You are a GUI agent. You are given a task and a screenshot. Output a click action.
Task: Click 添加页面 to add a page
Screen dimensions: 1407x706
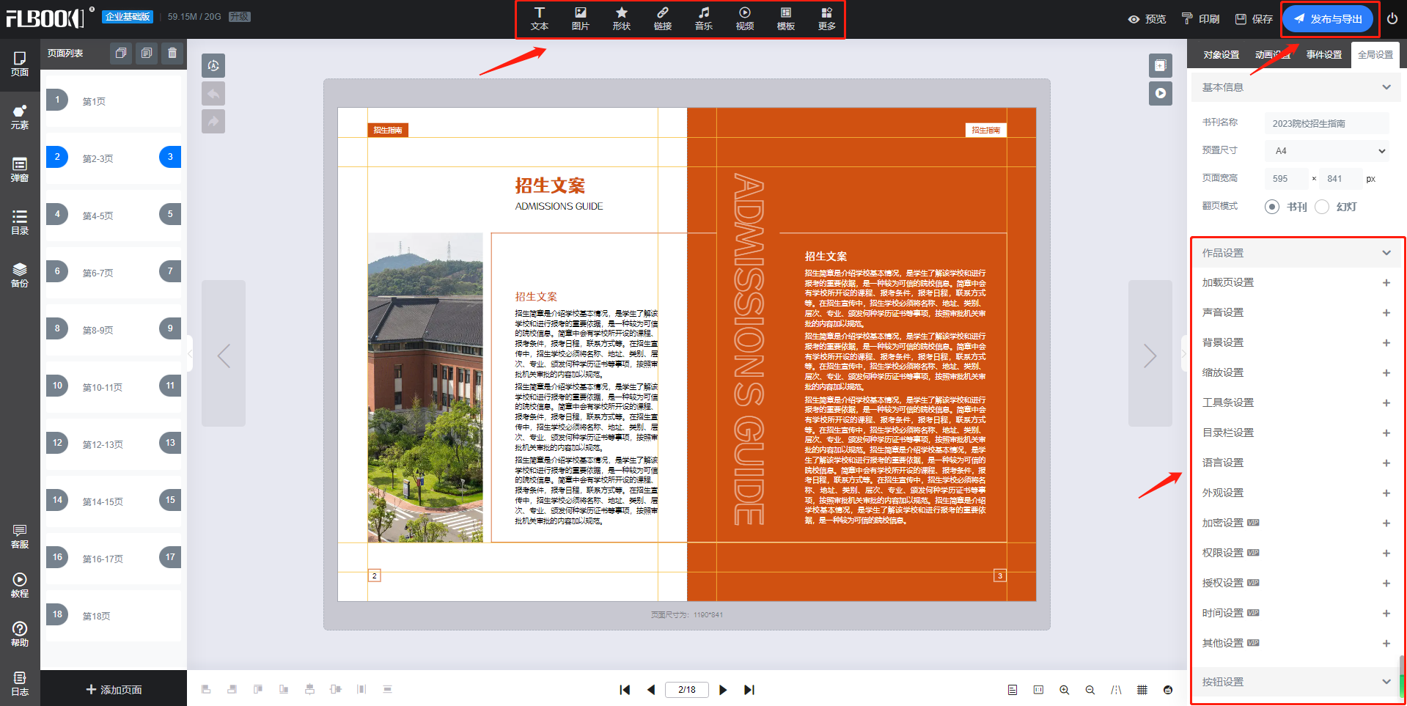[114, 690]
